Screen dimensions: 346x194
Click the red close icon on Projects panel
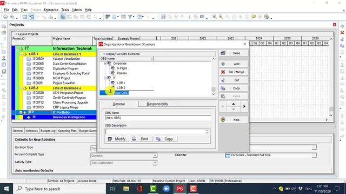[335, 25]
